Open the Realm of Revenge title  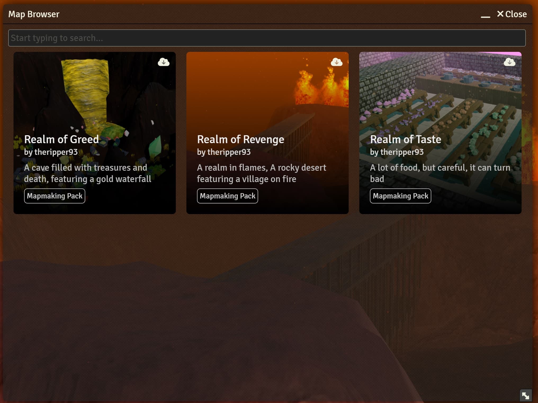(240, 139)
